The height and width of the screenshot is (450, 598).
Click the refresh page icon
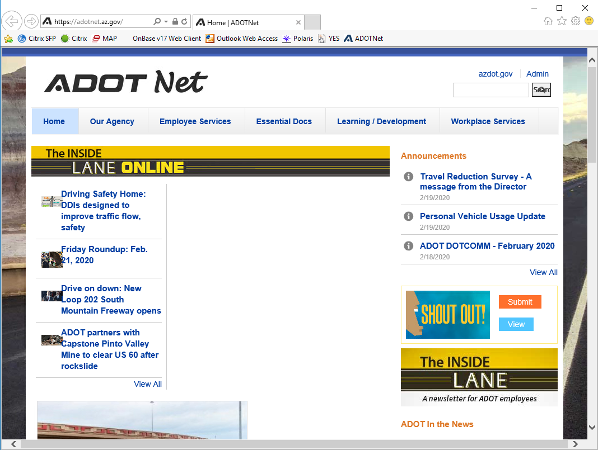coord(184,21)
